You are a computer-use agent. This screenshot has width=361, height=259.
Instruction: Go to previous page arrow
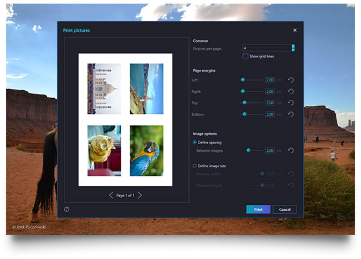111,195
